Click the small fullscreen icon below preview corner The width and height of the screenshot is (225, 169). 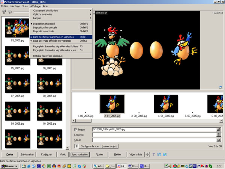click(220, 87)
